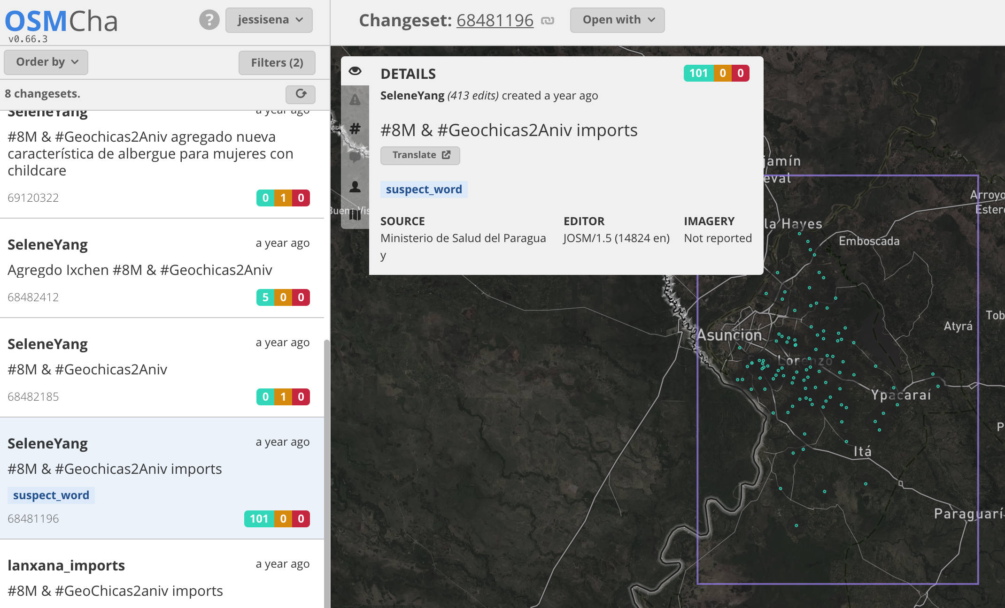Expand the Open with dropdown

[617, 20]
